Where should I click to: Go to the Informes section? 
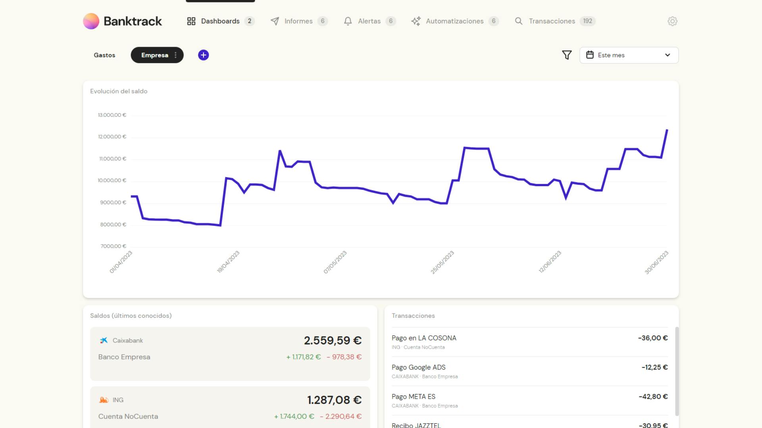[x=299, y=21]
